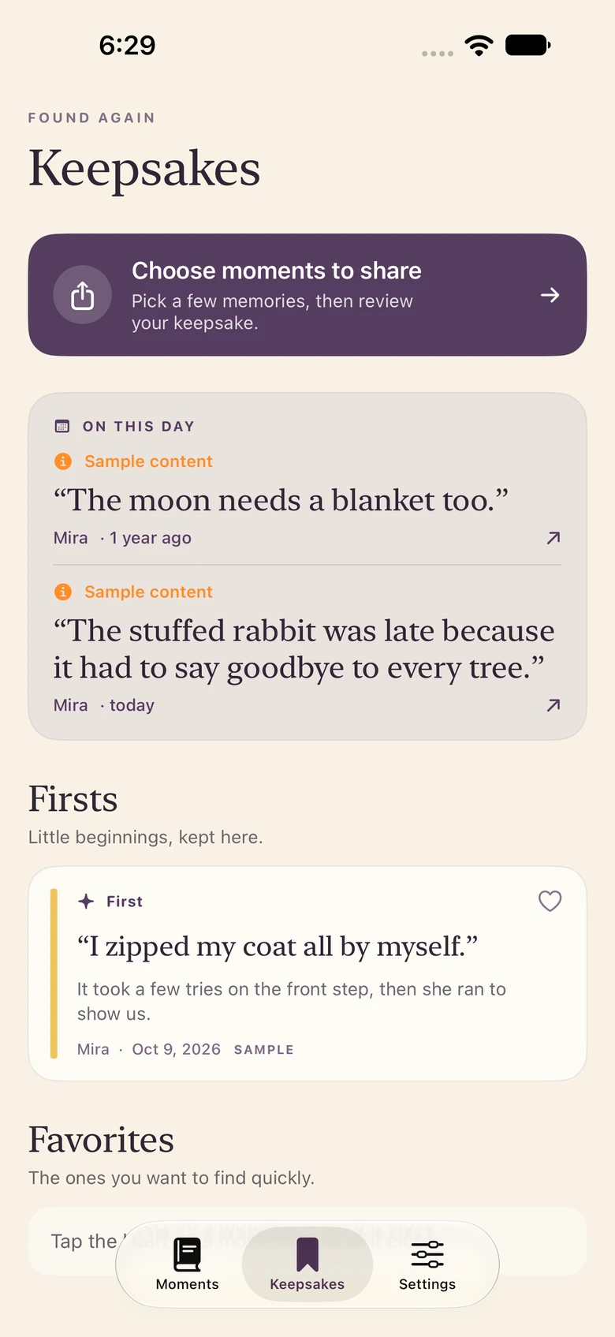Viewport: 615px width, 1337px height.
Task: Open the "I zipped my coat" card
Action: [x=307, y=973]
